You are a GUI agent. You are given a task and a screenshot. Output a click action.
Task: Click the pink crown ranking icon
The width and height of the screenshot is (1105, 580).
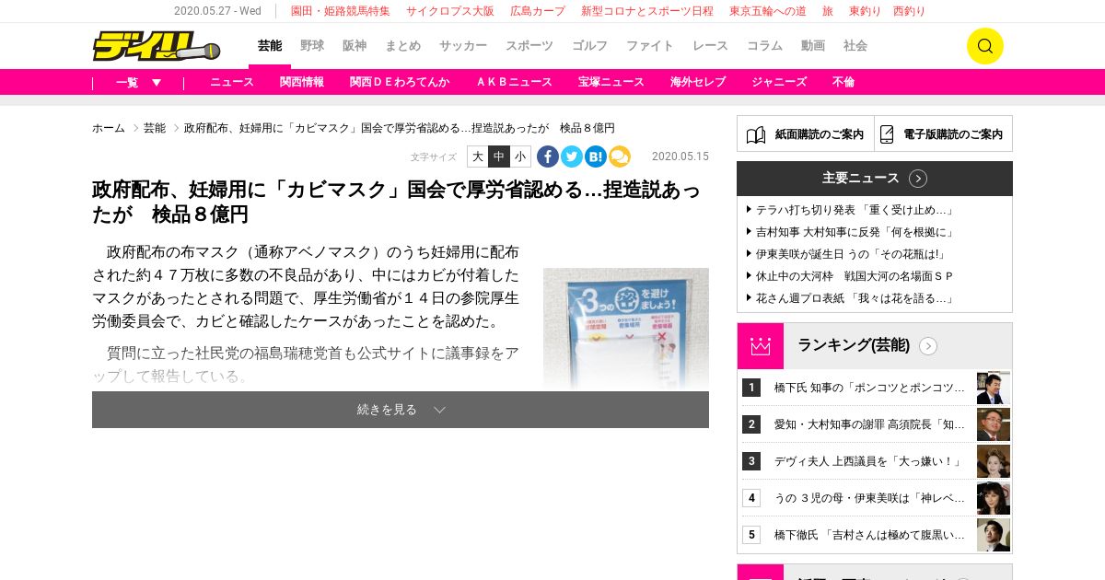(x=761, y=346)
